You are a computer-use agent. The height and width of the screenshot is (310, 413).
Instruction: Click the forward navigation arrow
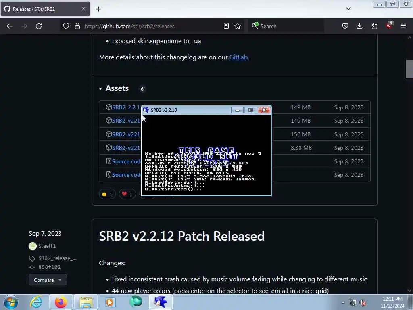(24, 26)
